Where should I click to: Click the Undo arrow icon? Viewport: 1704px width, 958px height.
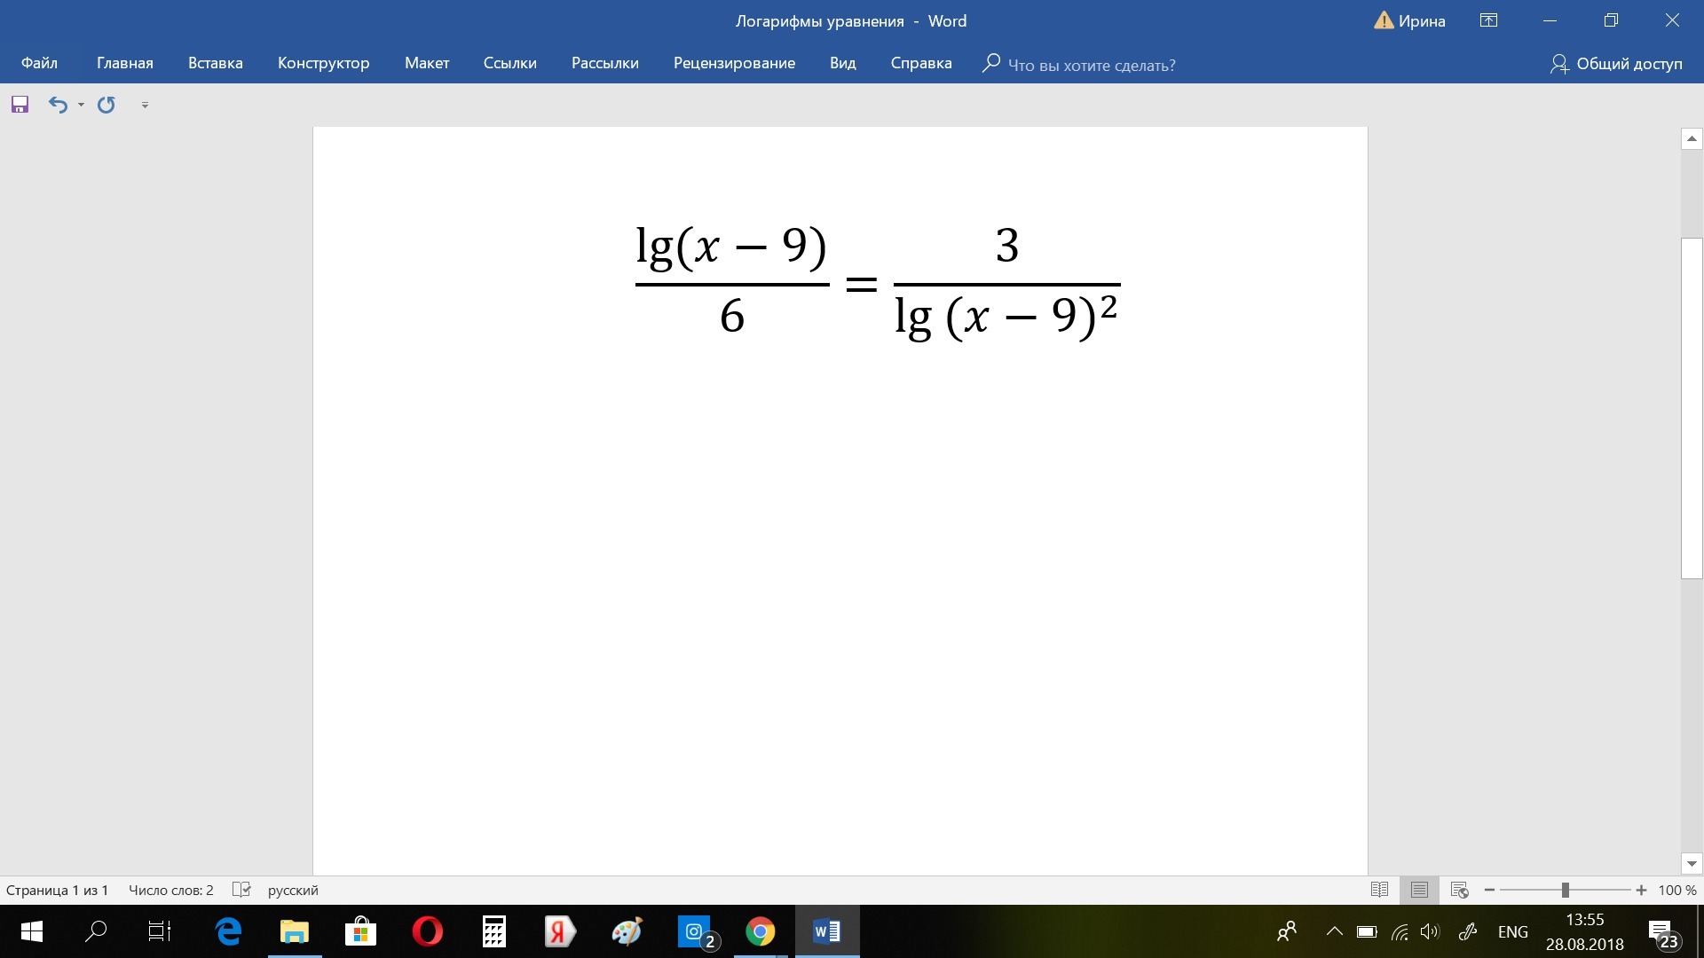[x=58, y=105]
